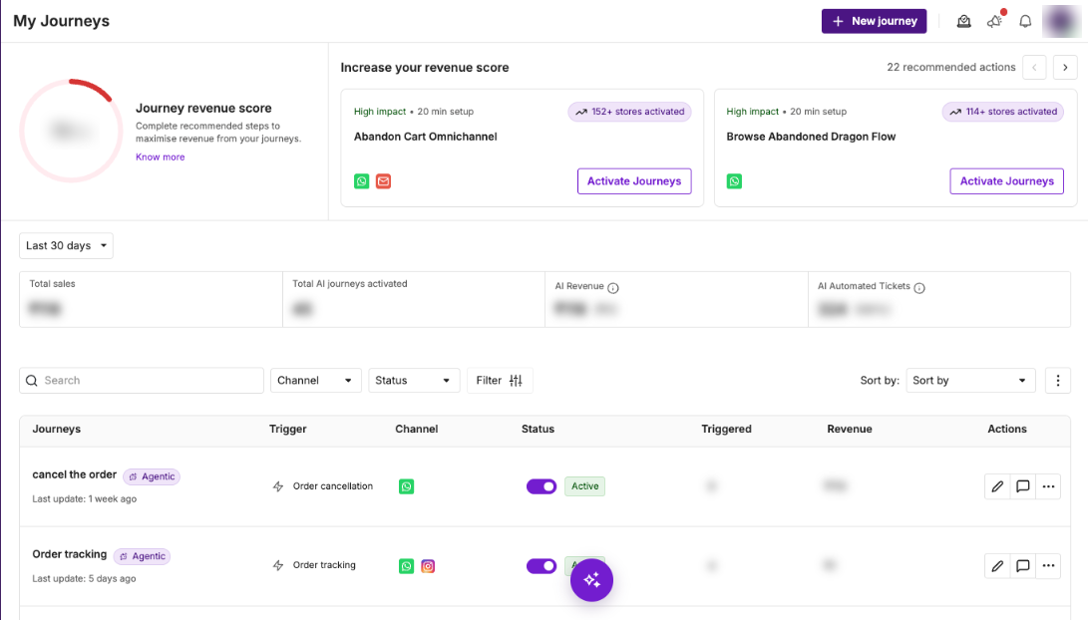Edit the Order tracking journey
1088x620 pixels.
[x=997, y=566]
